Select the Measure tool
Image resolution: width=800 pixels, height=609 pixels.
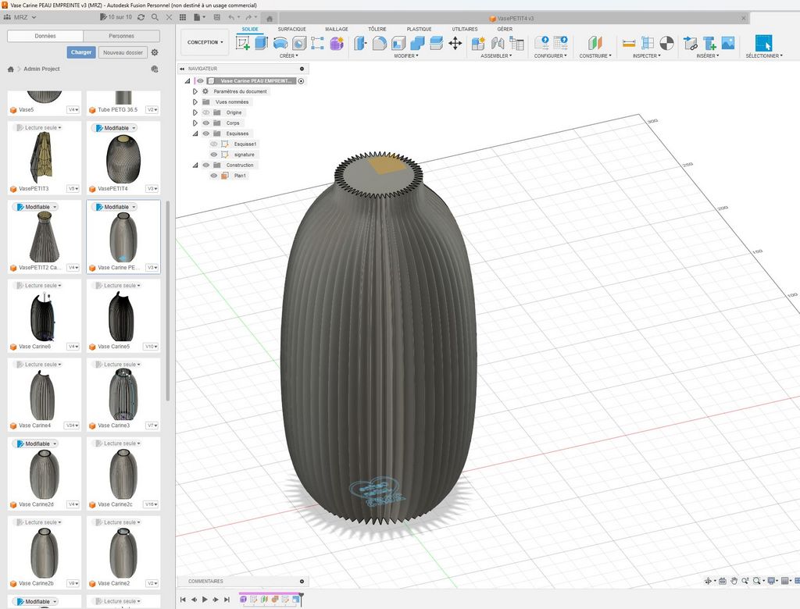pyautogui.click(x=629, y=43)
